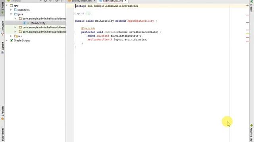Open the Android Model tool window
This screenshot has height=142, width=254.
coord(251,133)
